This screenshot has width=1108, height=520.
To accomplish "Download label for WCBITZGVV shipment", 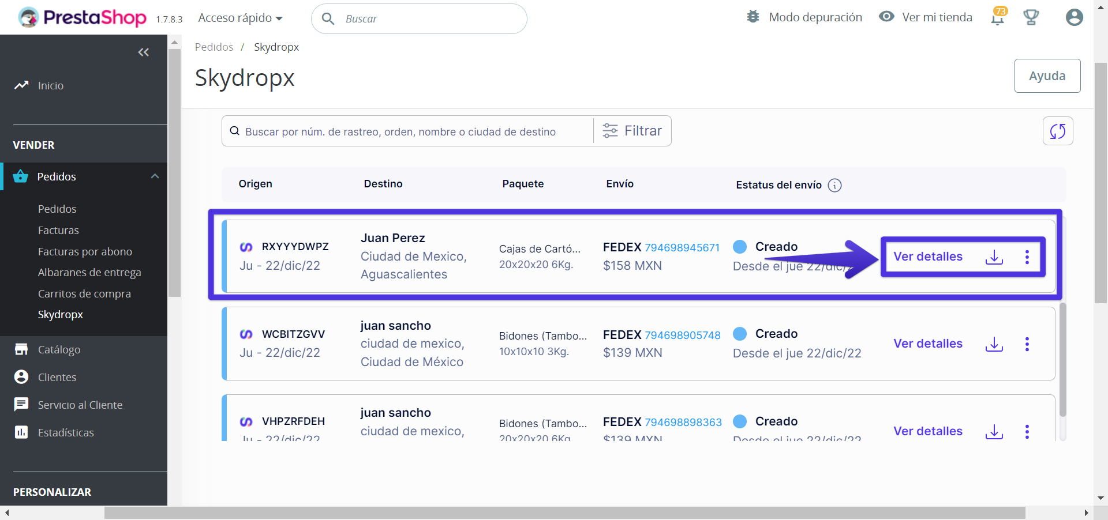I will tap(994, 344).
